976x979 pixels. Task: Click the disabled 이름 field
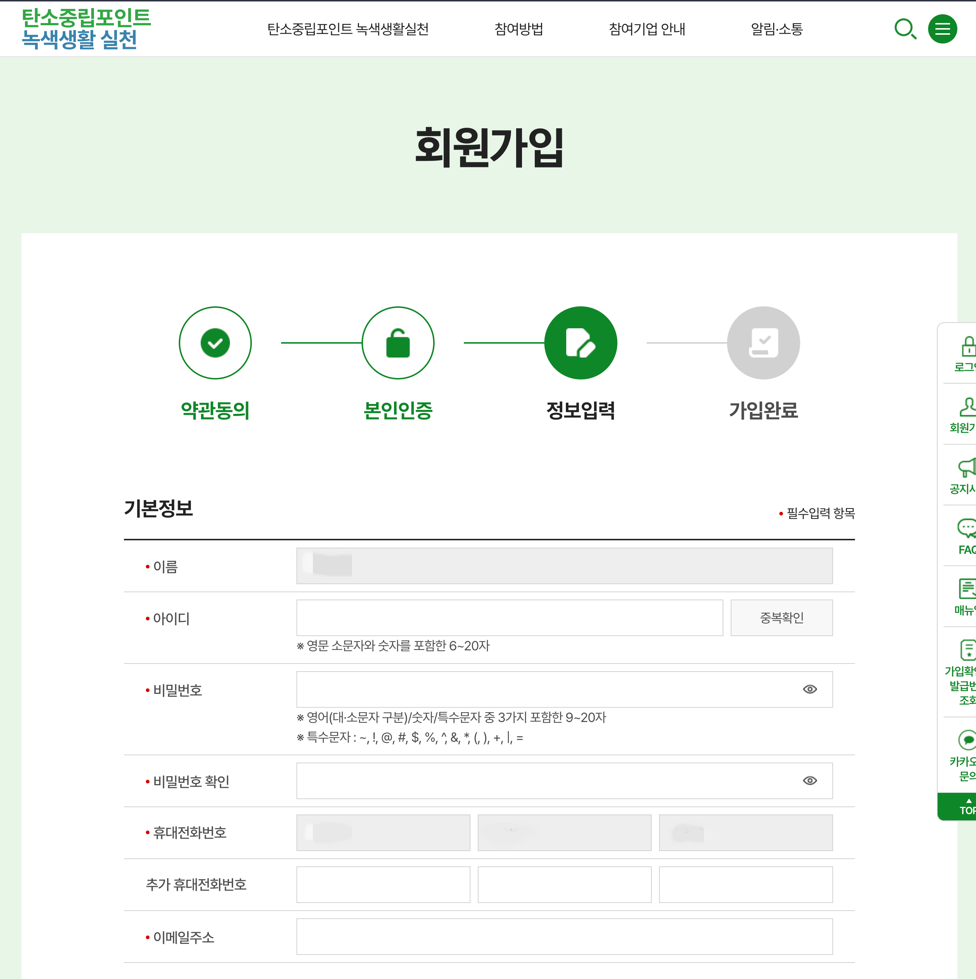click(564, 566)
